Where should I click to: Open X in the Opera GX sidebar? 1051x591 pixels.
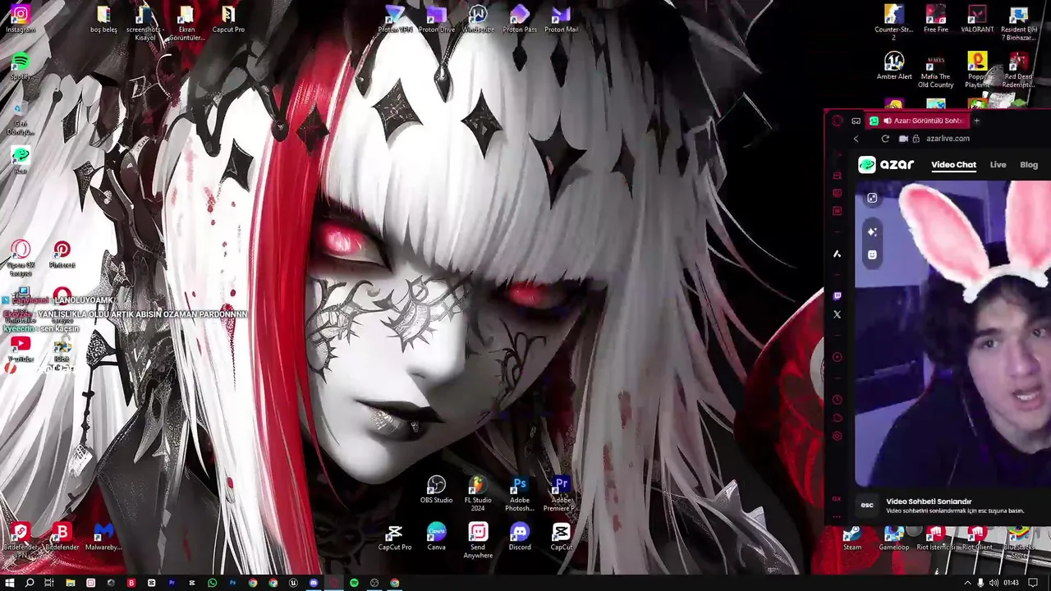click(837, 314)
